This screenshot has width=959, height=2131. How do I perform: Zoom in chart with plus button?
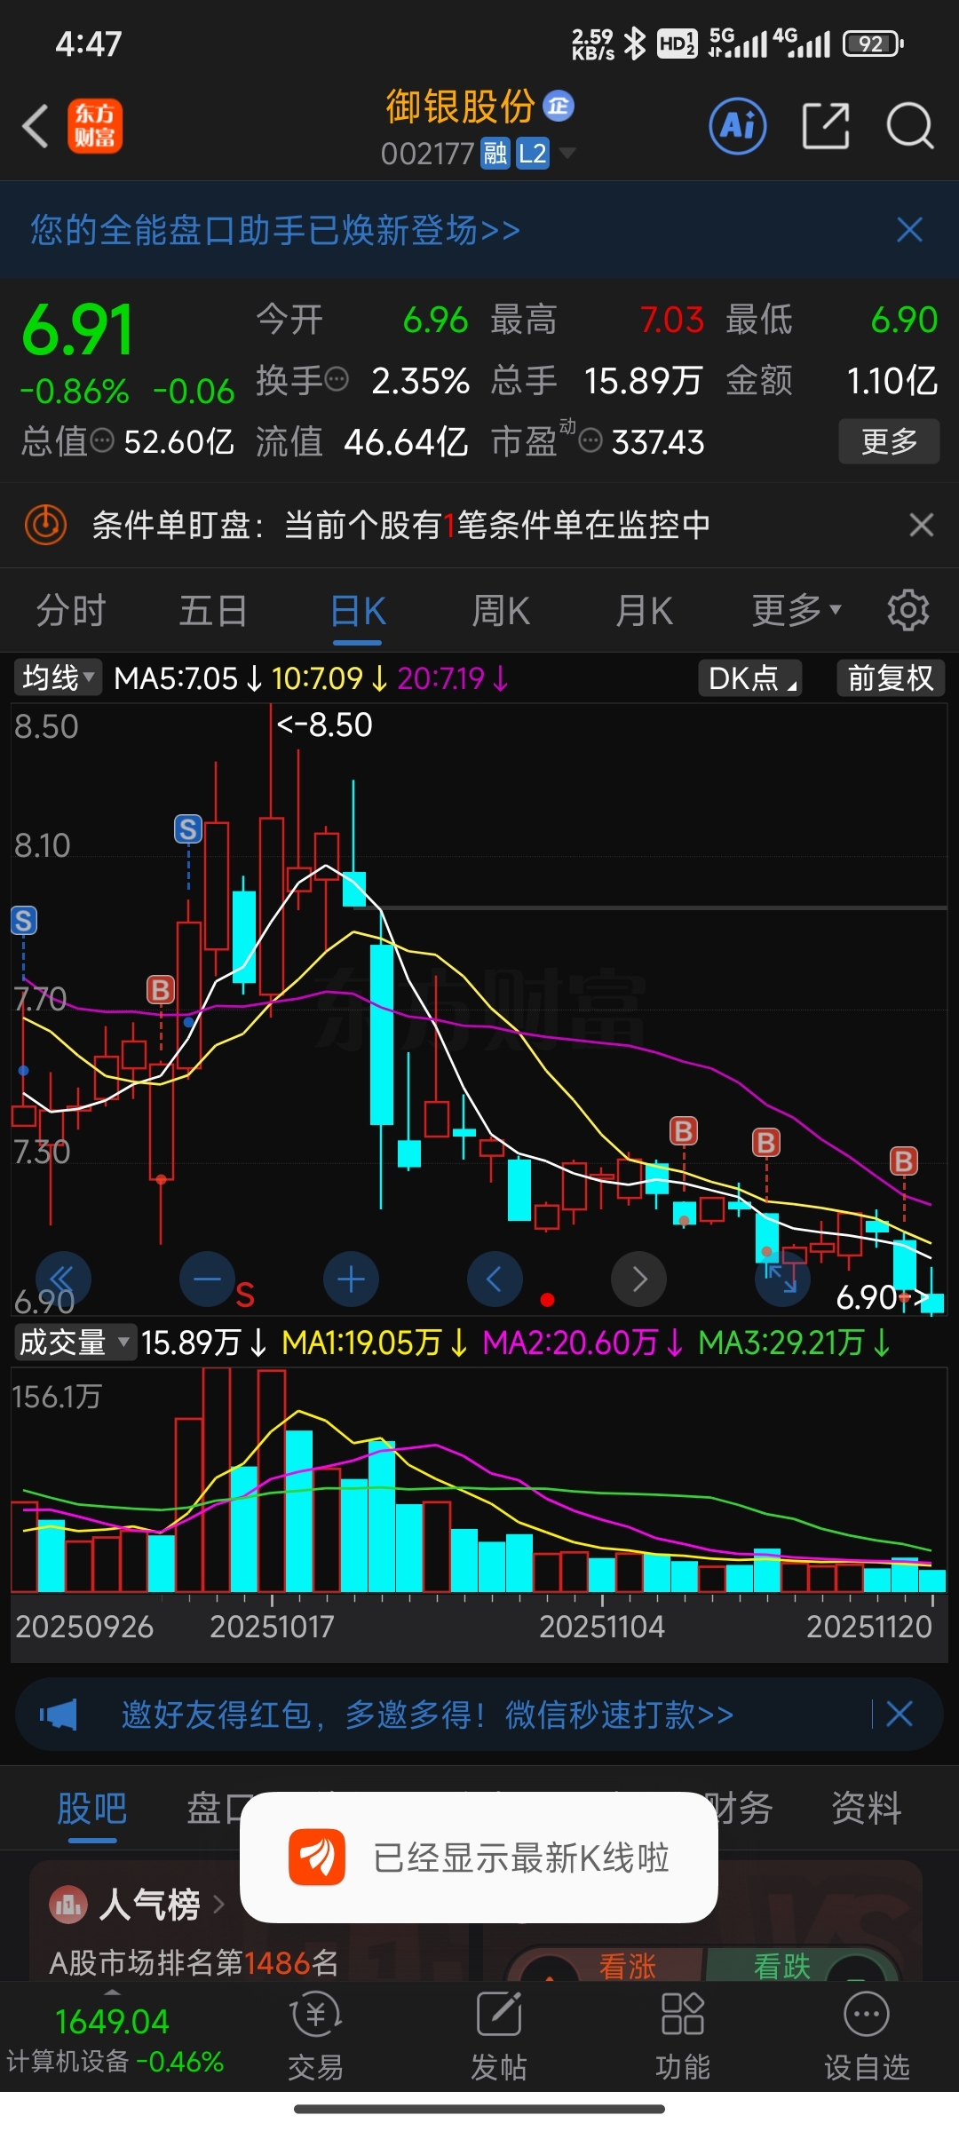351,1279
